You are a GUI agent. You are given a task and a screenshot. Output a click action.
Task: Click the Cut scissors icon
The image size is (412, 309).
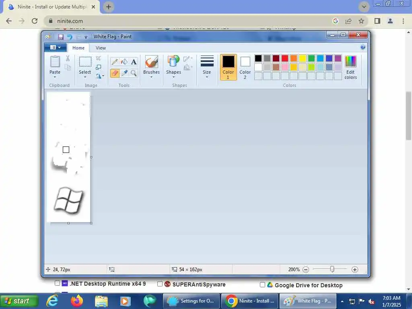(68, 58)
